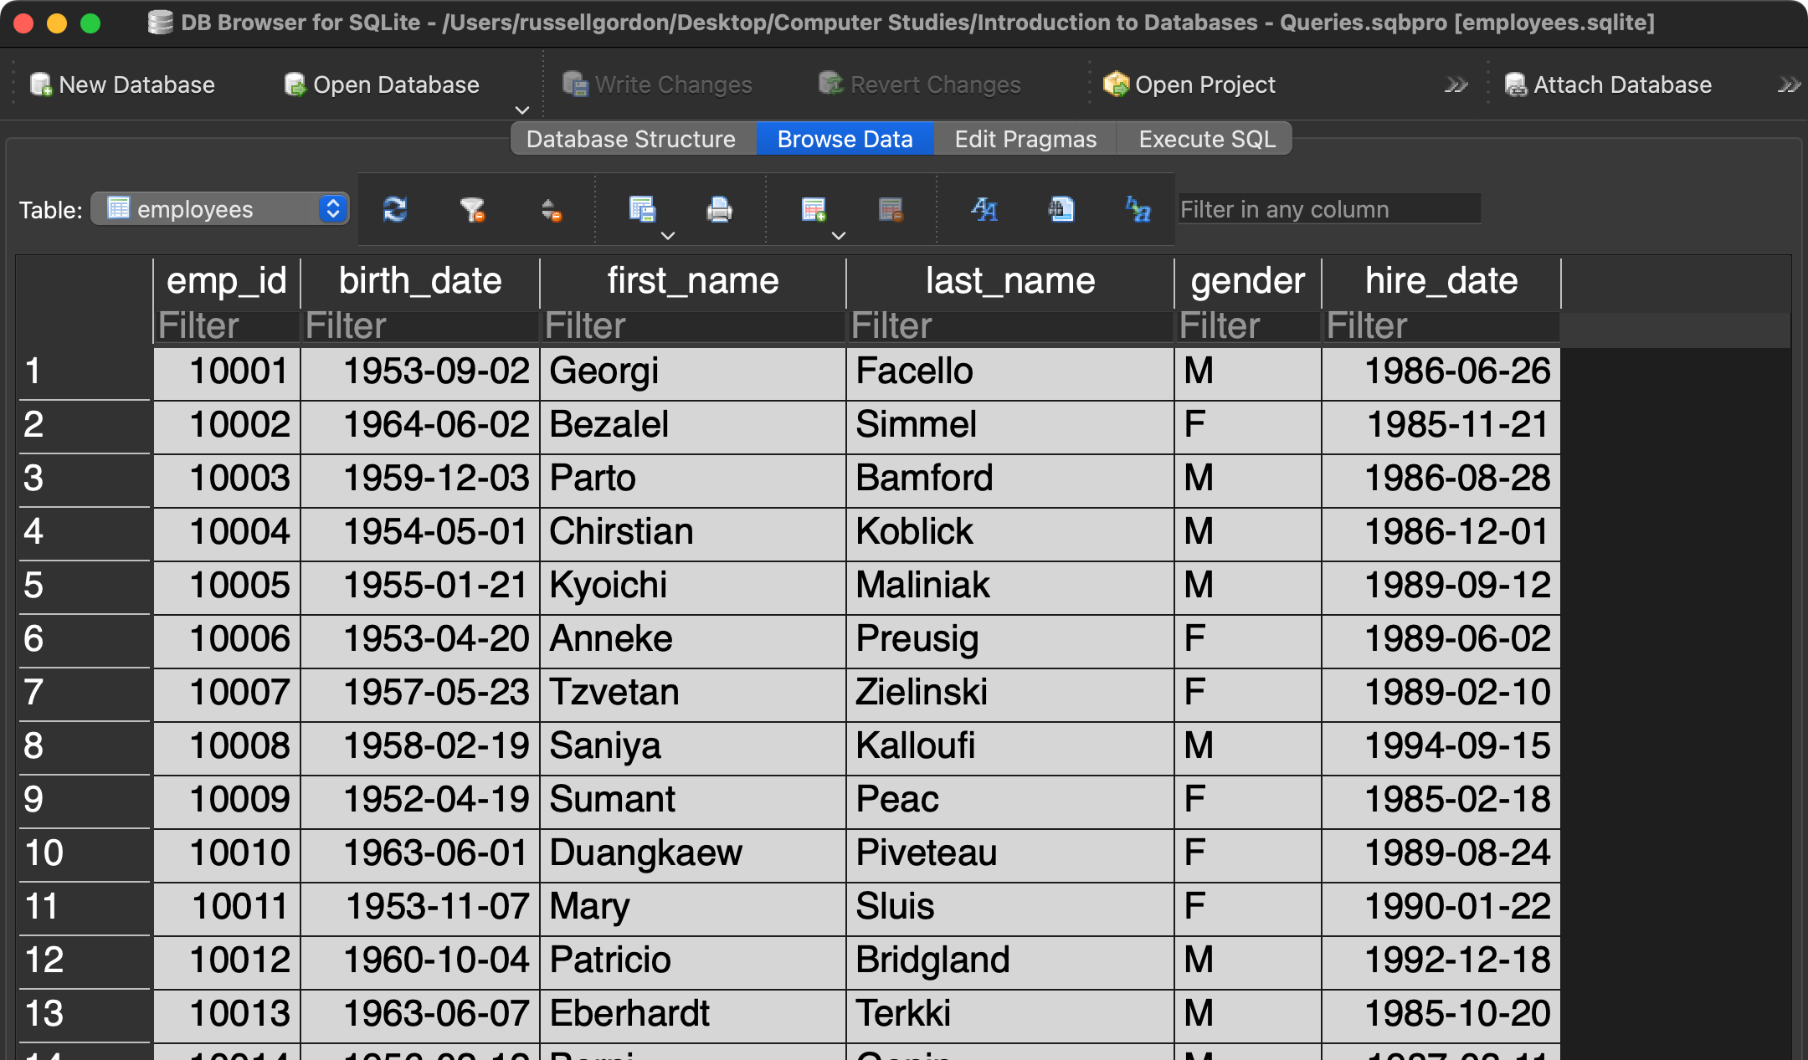Focus the Filter in any column field
Screen dimensions: 1808x1060
(1328, 209)
